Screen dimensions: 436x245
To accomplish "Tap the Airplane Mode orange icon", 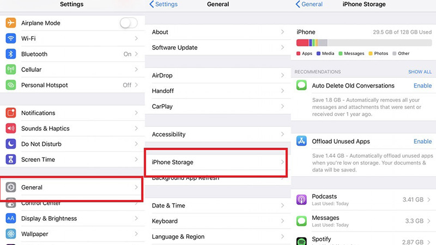I will [x=10, y=23].
